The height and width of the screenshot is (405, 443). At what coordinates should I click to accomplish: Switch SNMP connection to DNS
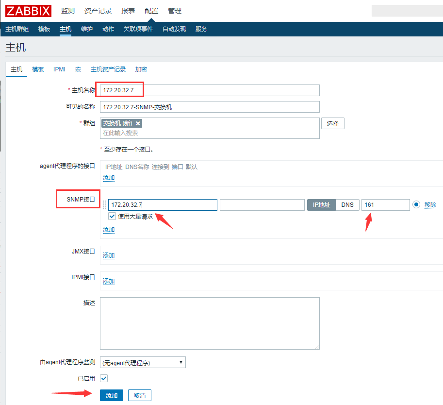click(x=347, y=205)
